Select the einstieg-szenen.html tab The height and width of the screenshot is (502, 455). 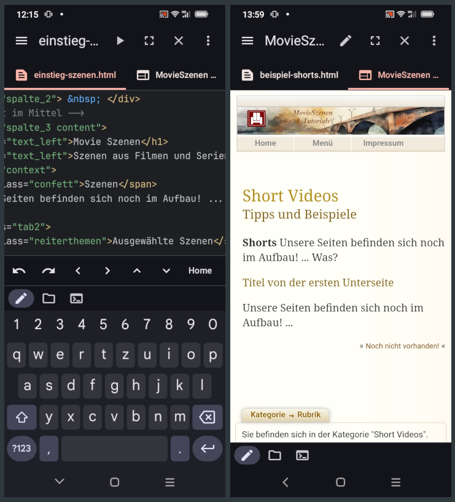(65, 75)
